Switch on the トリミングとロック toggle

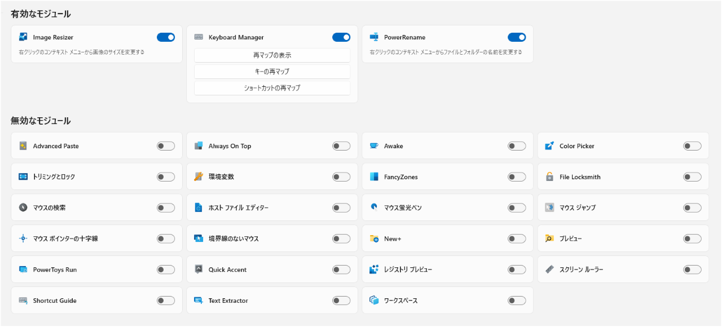pos(166,177)
